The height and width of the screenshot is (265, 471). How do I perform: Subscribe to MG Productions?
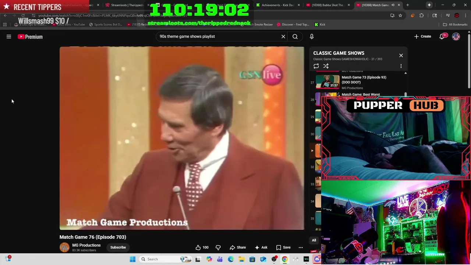pyautogui.click(x=118, y=247)
